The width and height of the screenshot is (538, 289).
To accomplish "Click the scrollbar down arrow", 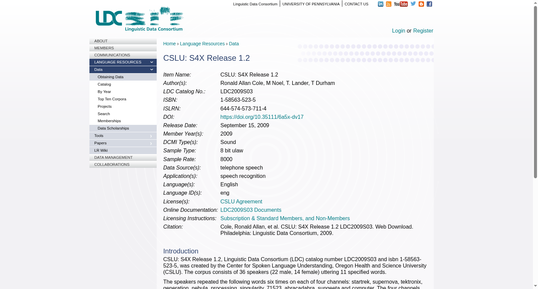I will 535,286.
